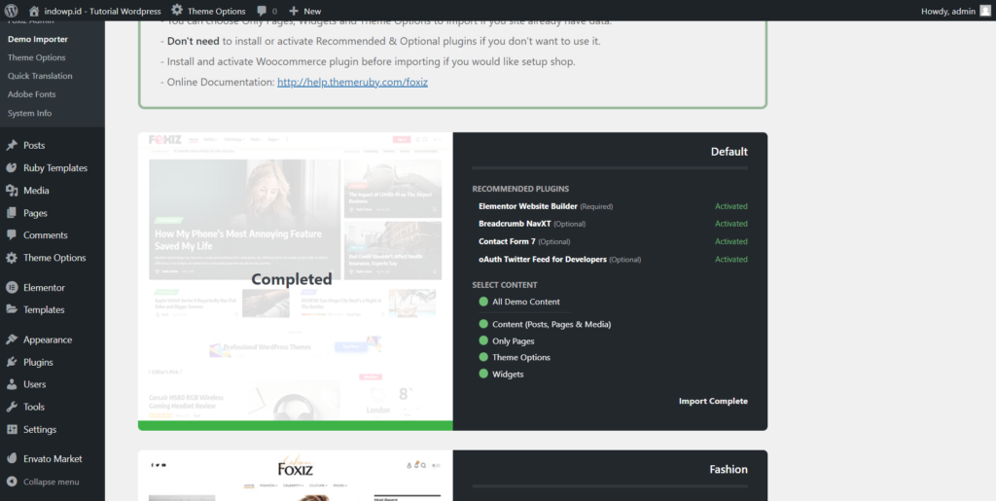The height and width of the screenshot is (501, 996).
Task: Open Theme Options submenu item
Action: click(36, 57)
